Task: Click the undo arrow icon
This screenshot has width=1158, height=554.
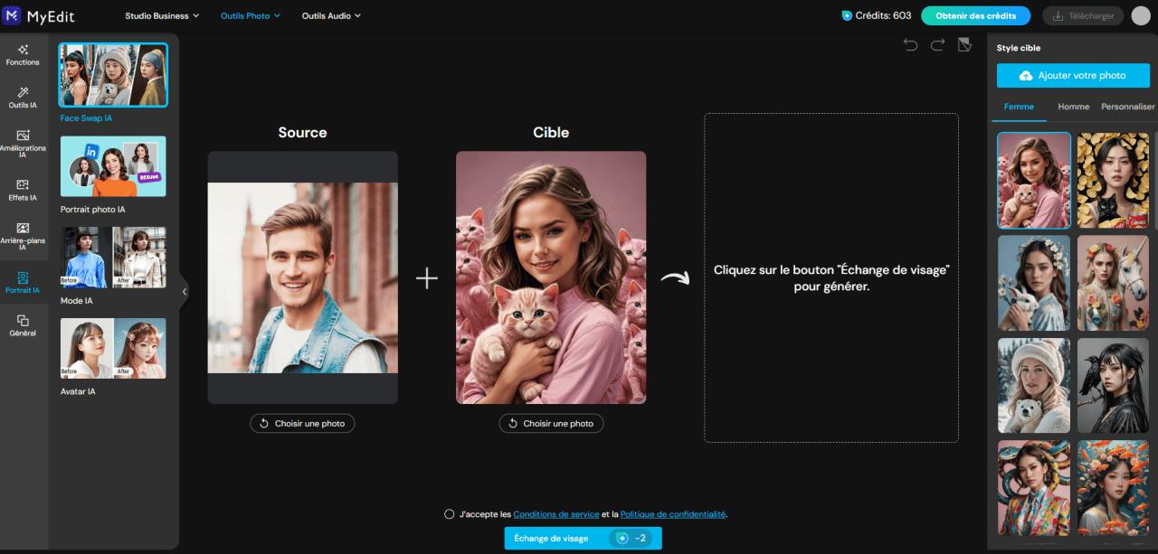Action: click(x=912, y=43)
